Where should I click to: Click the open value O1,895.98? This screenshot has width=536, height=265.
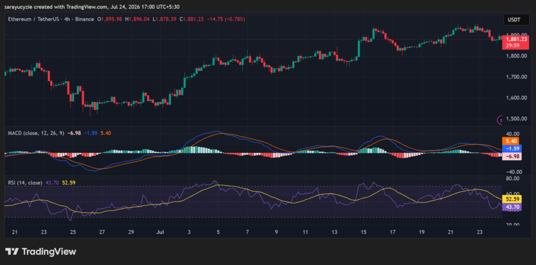tap(110, 19)
